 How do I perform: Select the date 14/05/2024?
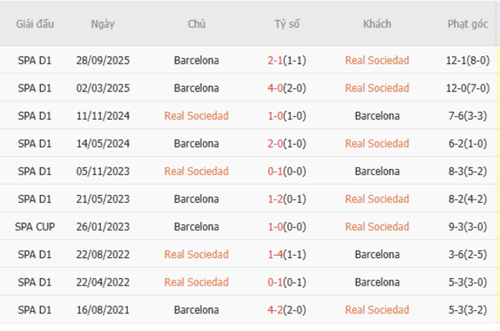click(x=102, y=144)
